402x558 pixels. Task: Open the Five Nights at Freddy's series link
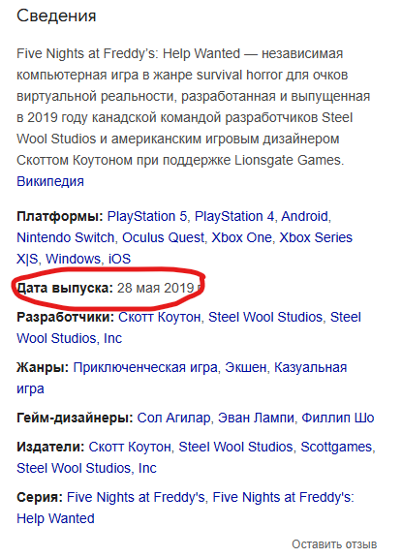click(136, 497)
